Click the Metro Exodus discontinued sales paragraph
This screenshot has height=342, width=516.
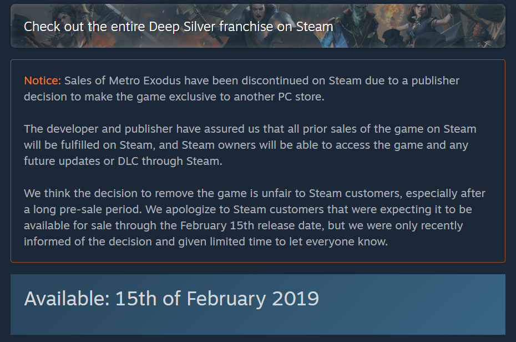pyautogui.click(x=241, y=88)
